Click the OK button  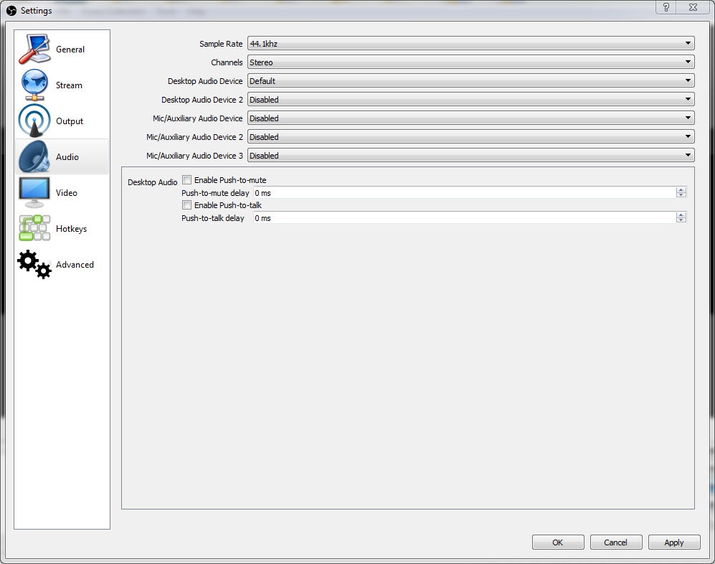point(558,542)
